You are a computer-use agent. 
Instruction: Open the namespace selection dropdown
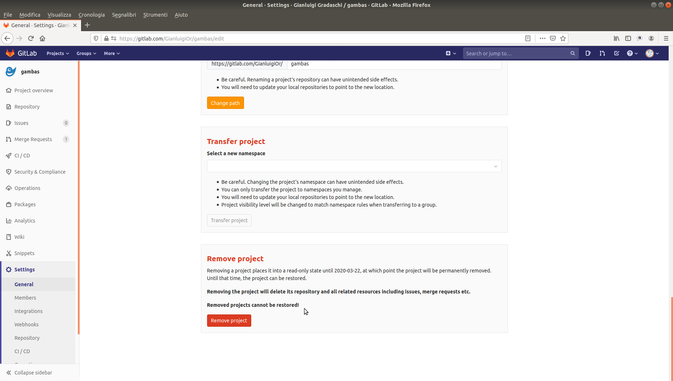click(354, 166)
